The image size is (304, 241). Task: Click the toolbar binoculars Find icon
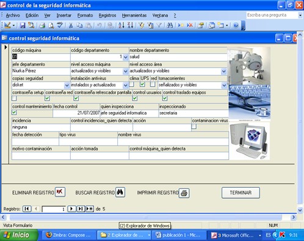(170, 25)
